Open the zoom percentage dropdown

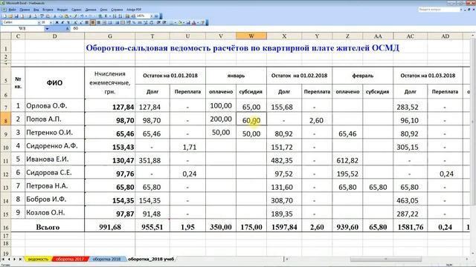(152, 16)
